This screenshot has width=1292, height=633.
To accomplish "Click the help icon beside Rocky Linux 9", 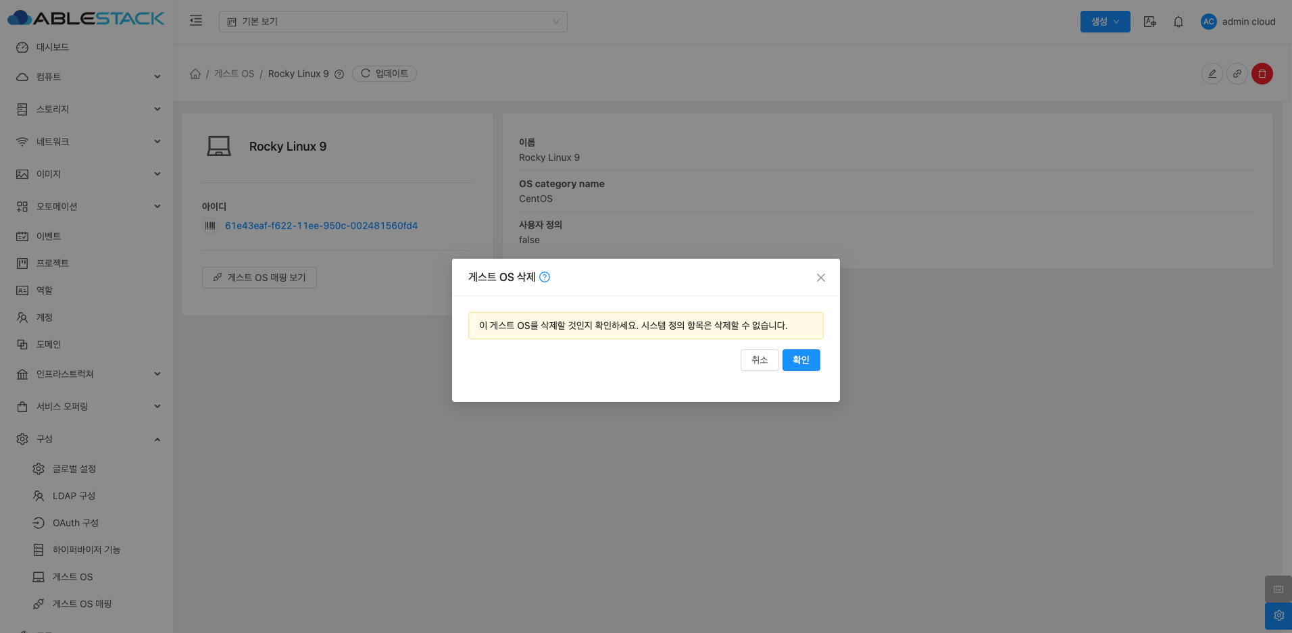I will pyautogui.click(x=339, y=74).
